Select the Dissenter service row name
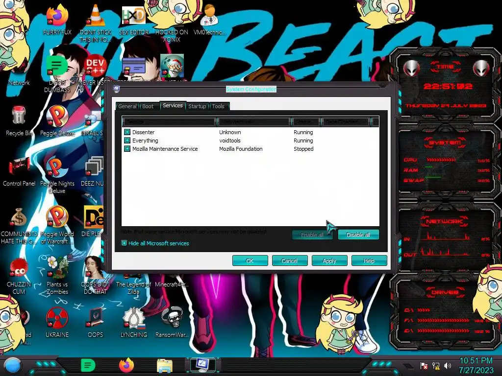This screenshot has width=502, height=376. (x=144, y=132)
